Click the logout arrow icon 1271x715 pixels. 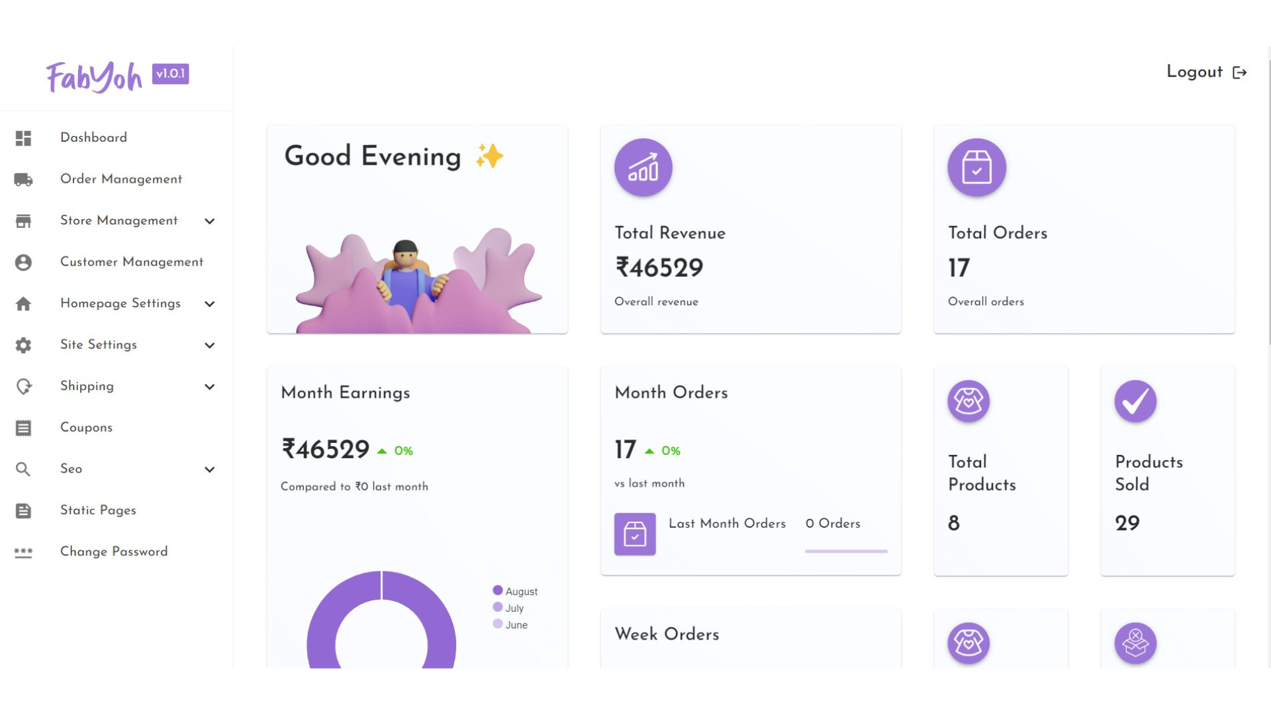[1240, 73]
